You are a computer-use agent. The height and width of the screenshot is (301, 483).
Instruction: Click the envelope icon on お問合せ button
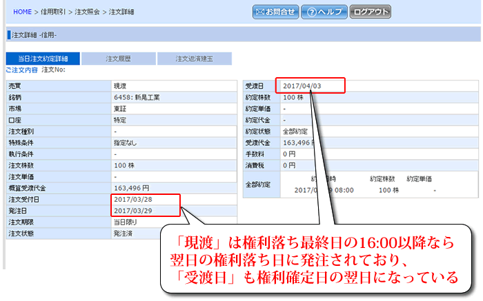259,12
